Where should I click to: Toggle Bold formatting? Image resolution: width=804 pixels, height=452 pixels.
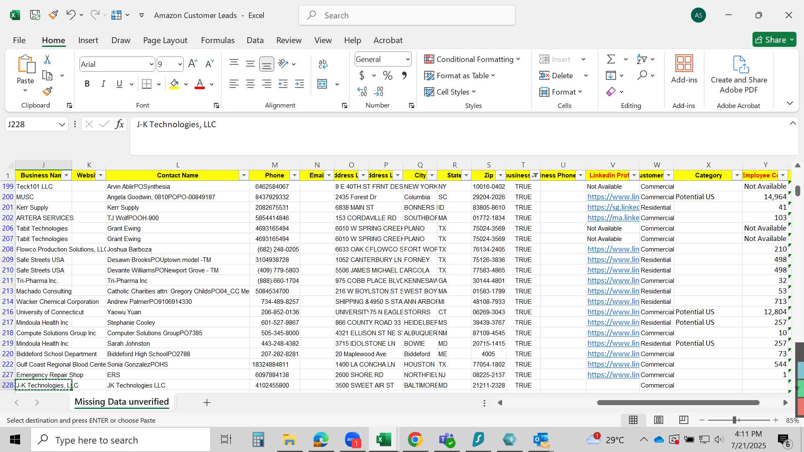87,84
